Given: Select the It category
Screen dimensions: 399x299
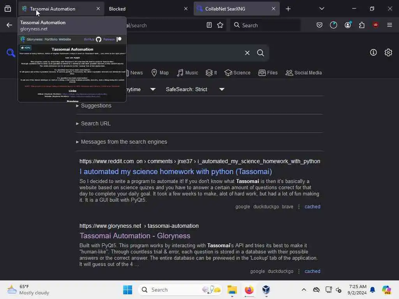Looking at the screenshot, I should click(211, 73).
